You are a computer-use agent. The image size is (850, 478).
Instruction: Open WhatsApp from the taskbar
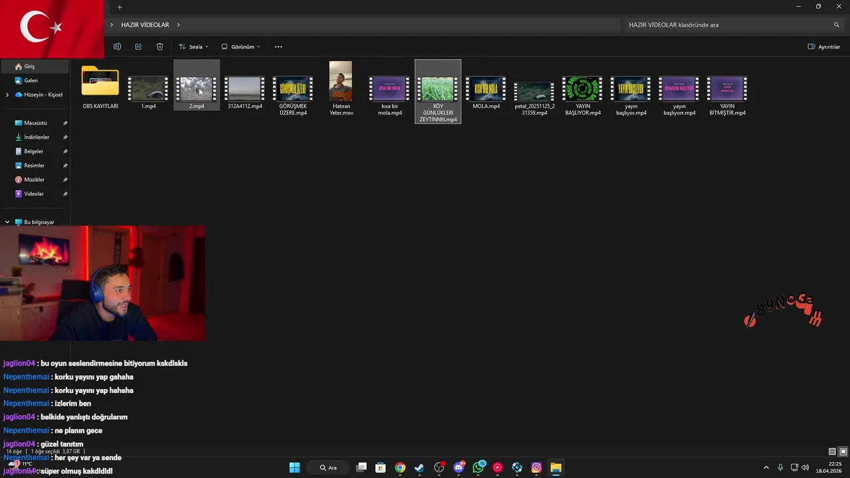(x=478, y=467)
